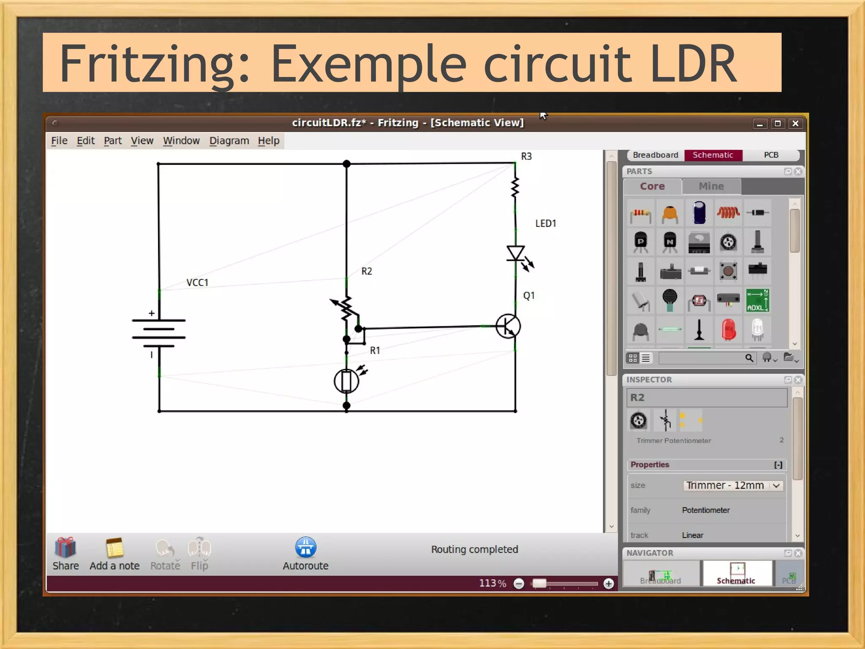Screen dimensions: 865x649
Task: Choose the green ADXL accelerometer board
Action: [x=757, y=300]
